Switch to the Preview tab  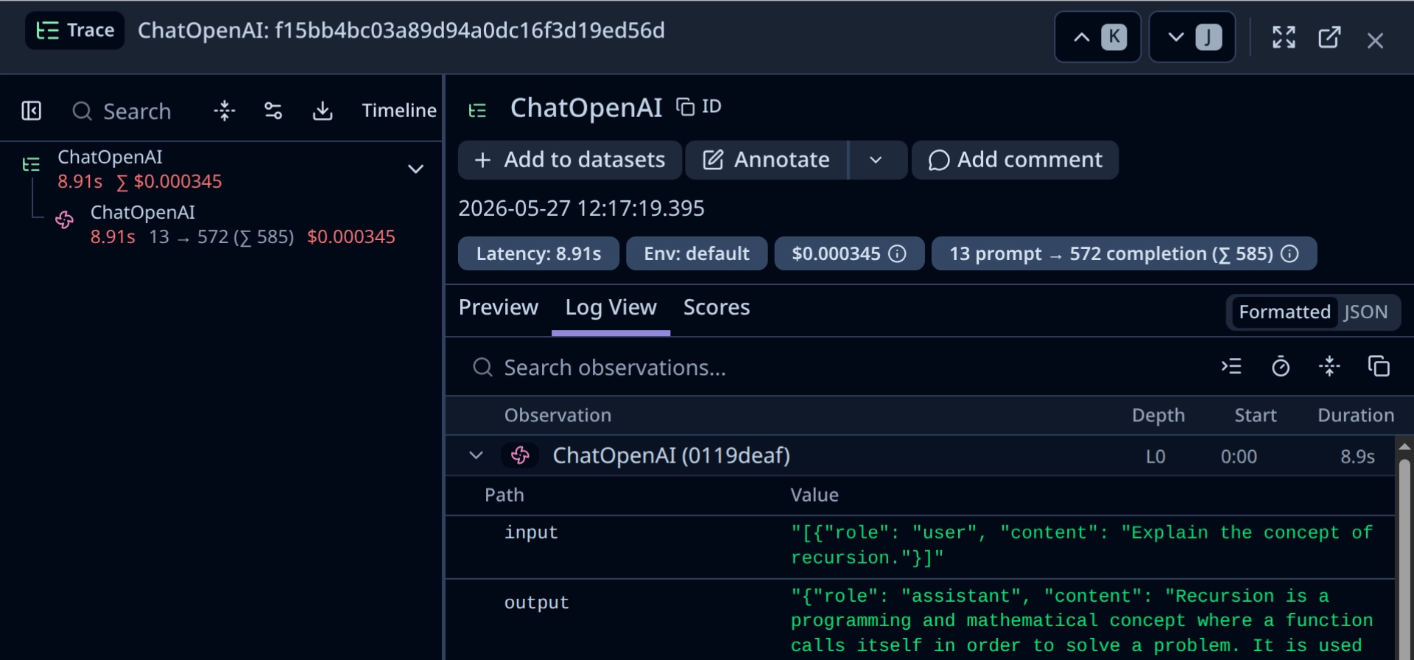499,308
